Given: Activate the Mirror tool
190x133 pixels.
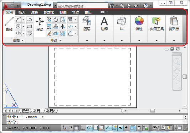Looking at the screenshot, I should [63, 26].
